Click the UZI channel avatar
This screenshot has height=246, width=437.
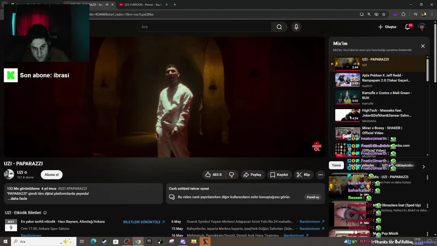tap(9, 174)
